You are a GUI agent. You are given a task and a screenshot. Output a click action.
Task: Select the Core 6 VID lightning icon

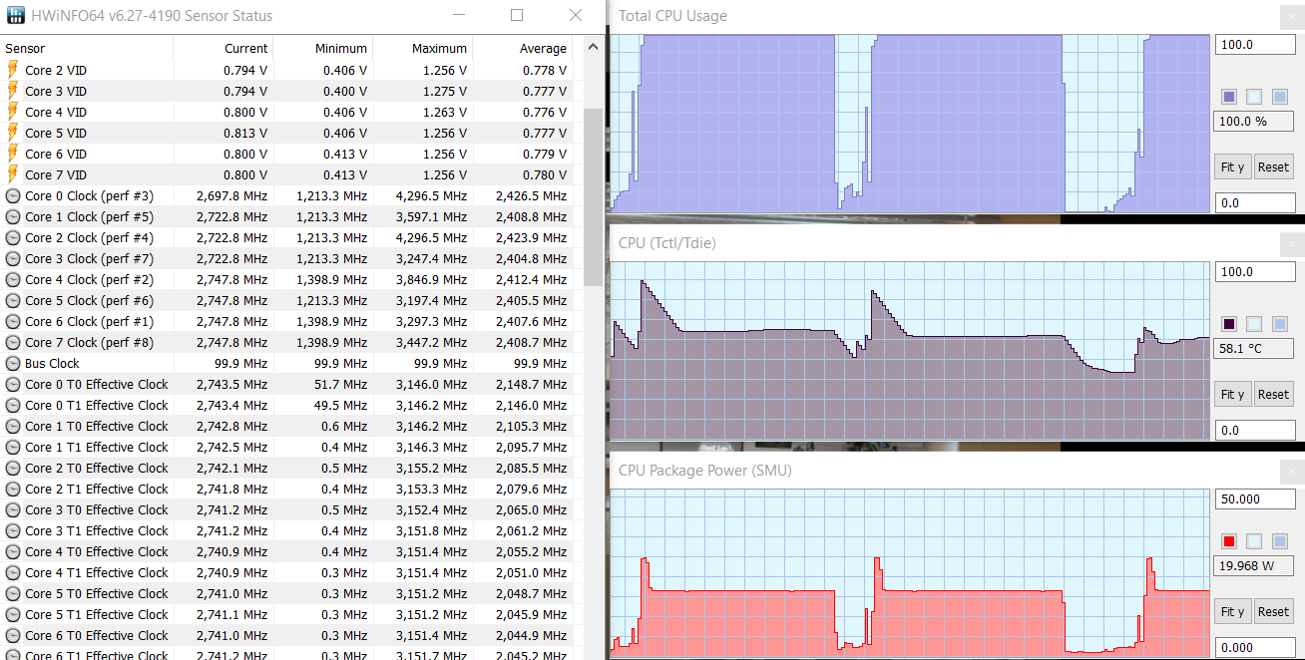pos(13,154)
